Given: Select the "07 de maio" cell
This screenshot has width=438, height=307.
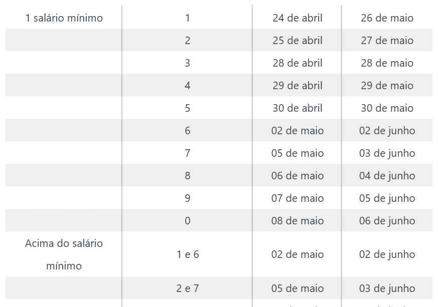Looking at the screenshot, I should coord(298,198).
